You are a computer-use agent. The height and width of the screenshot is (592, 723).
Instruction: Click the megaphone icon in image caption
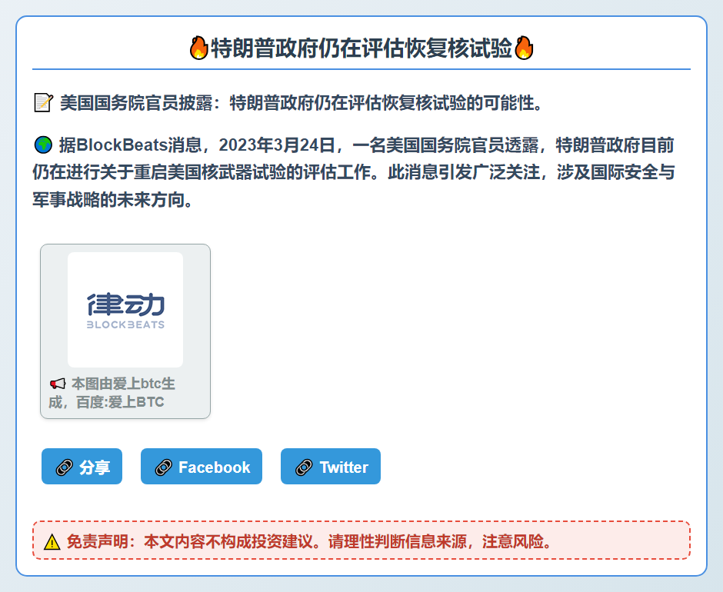coord(58,384)
